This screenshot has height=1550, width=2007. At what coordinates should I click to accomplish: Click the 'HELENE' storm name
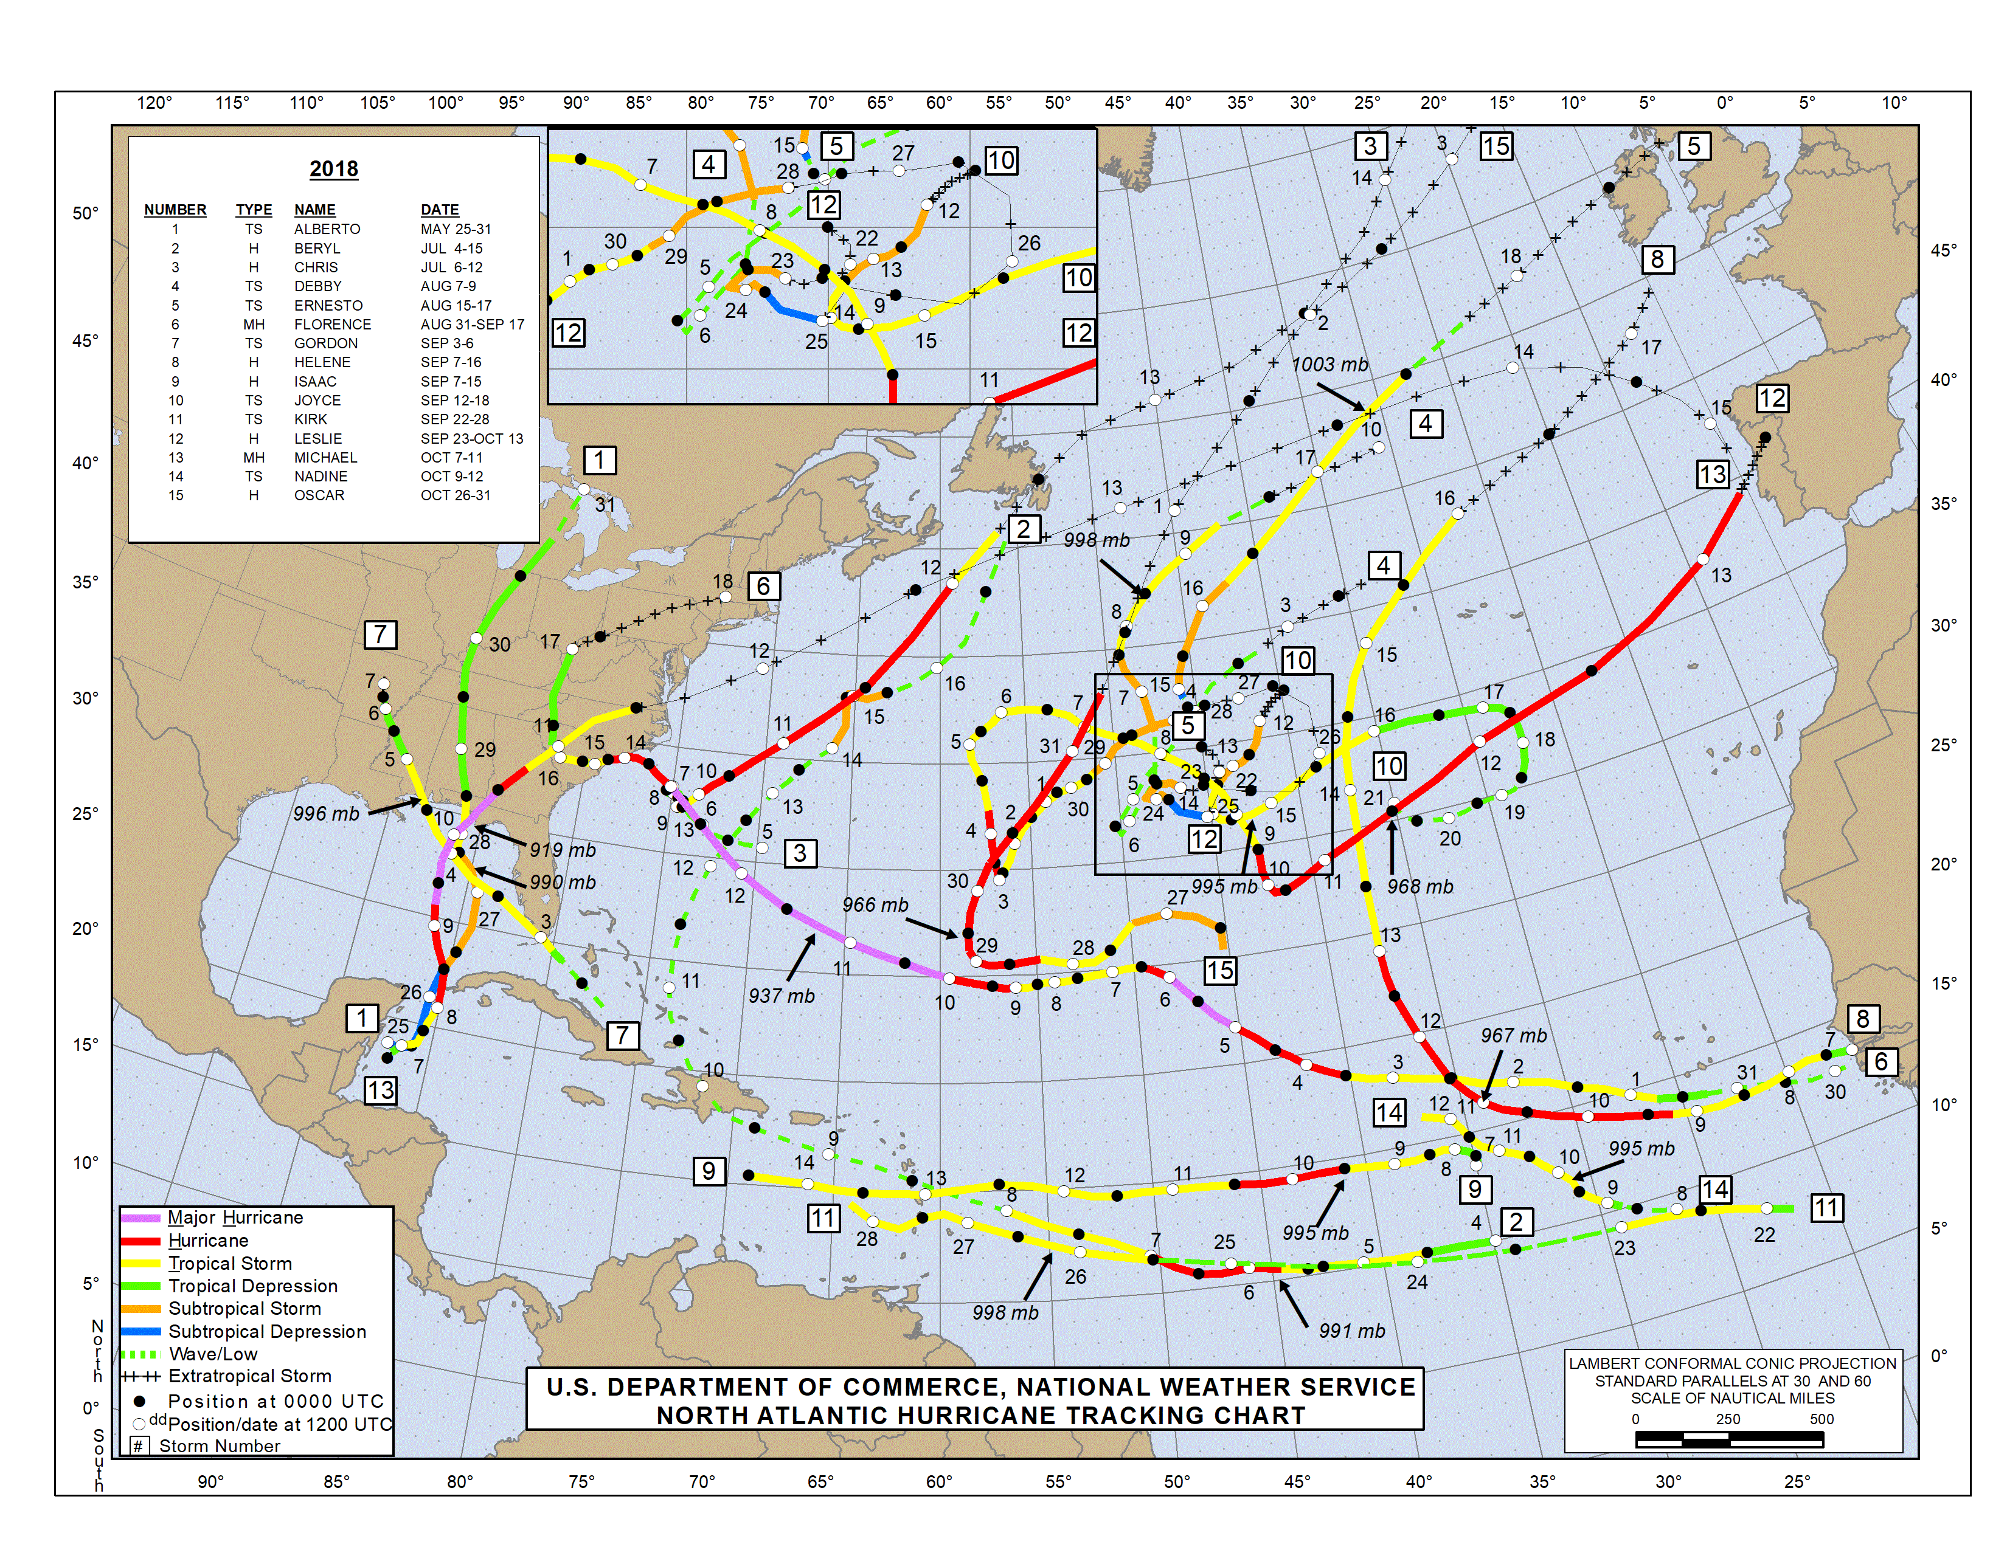click(322, 362)
